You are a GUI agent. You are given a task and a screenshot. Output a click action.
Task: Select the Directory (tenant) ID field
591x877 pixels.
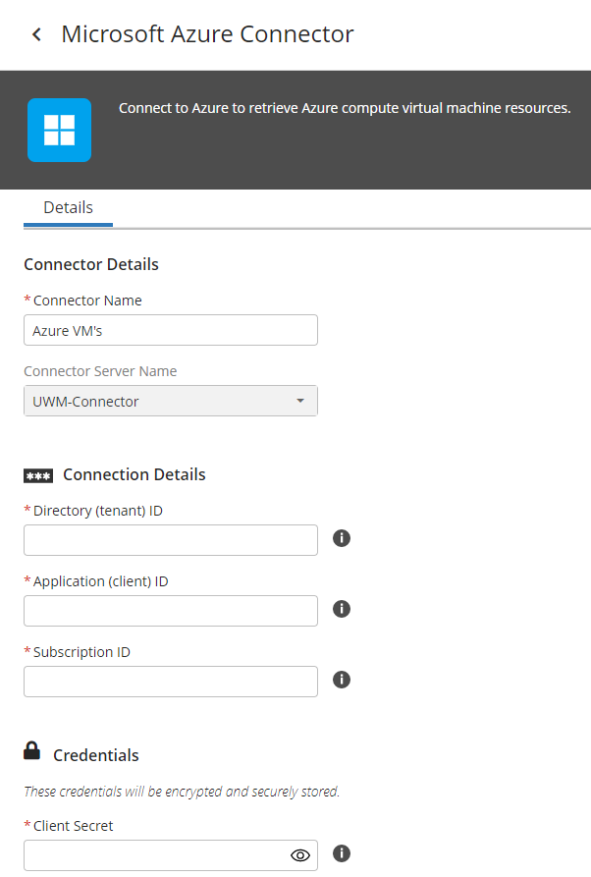170,539
